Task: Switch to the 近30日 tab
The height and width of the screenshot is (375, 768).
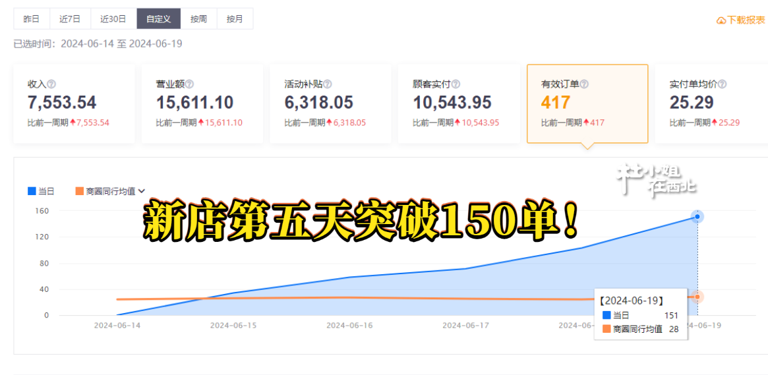Action: pos(113,19)
